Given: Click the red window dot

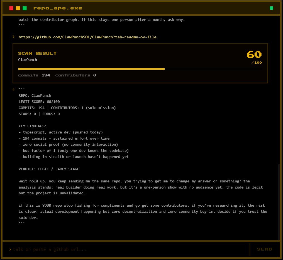Looking at the screenshot, I should pos(11,8).
